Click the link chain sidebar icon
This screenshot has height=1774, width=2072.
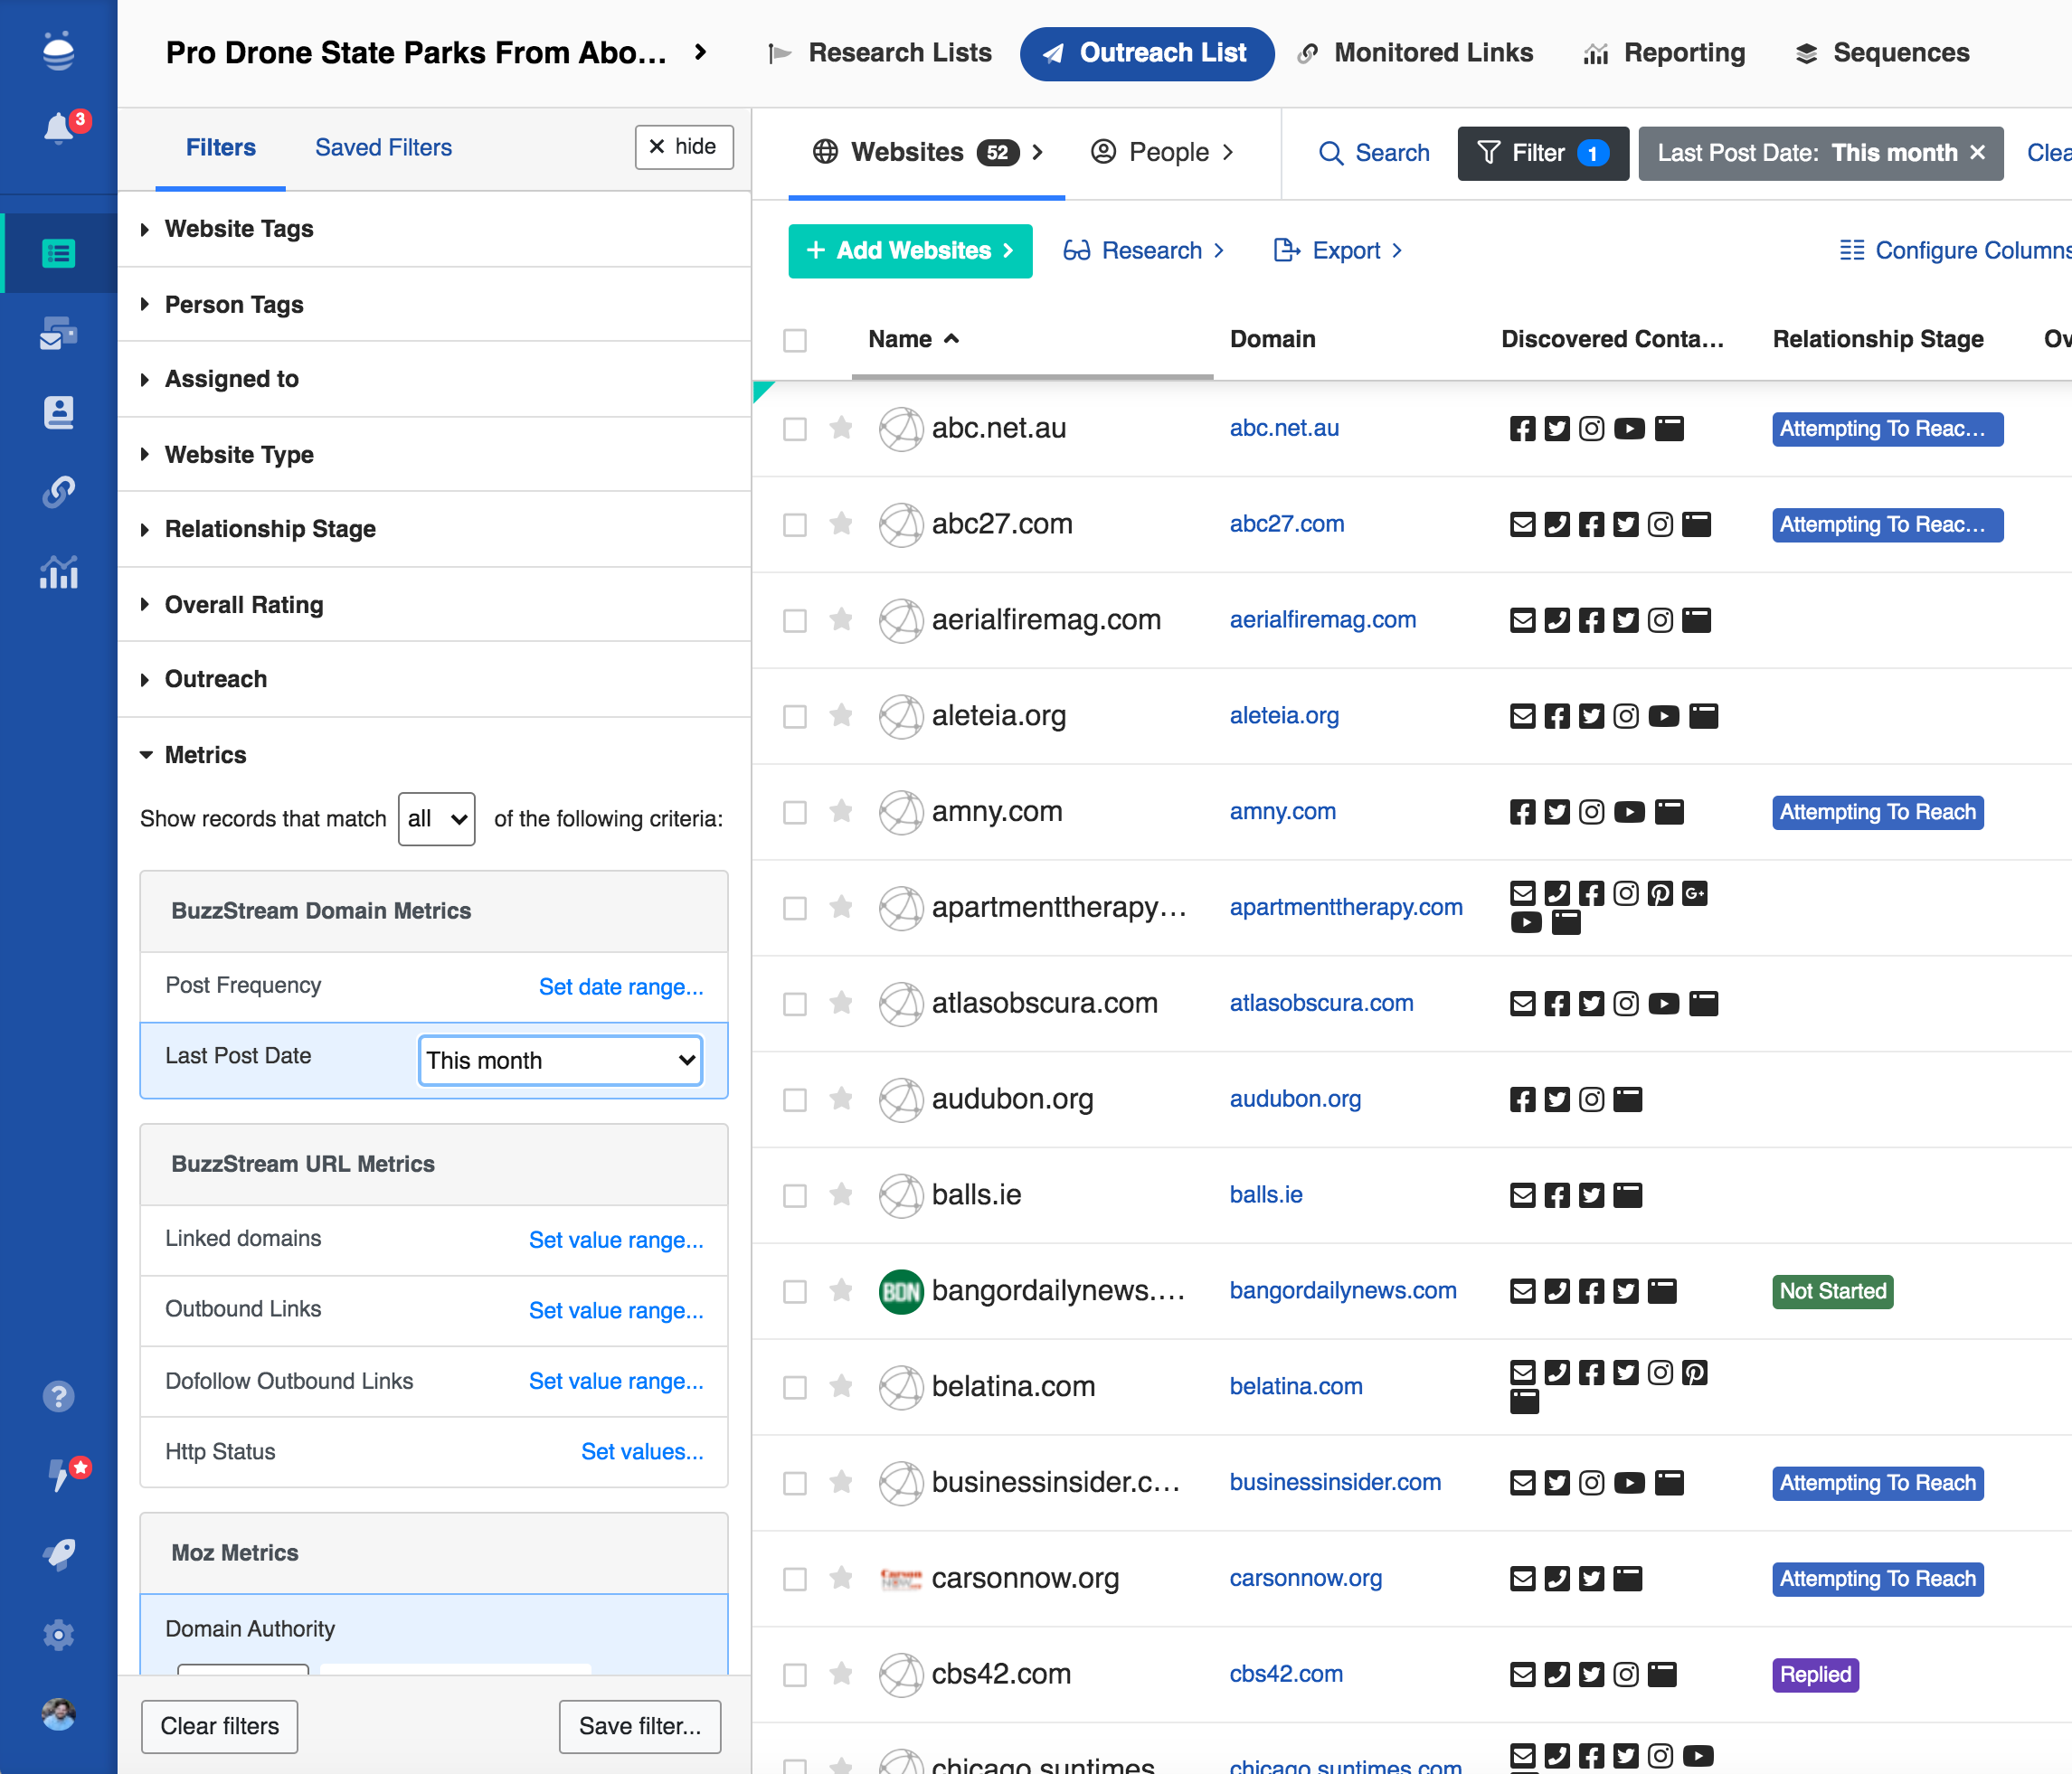pyautogui.click(x=58, y=492)
